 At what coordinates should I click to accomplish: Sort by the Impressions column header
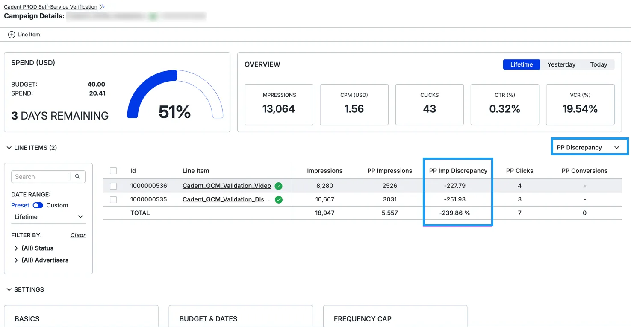[x=324, y=171]
